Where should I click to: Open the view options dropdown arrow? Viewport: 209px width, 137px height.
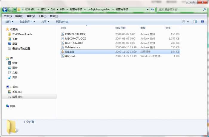pyautogui.click(x=188, y=21)
